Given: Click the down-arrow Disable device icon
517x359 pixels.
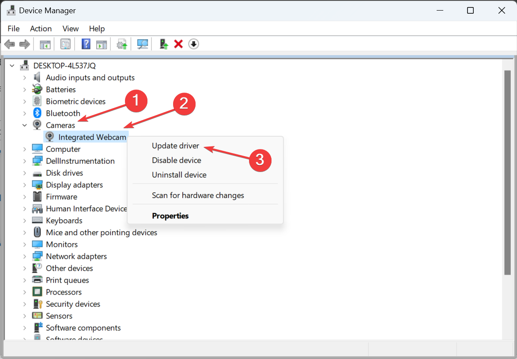Looking at the screenshot, I should [x=193, y=44].
